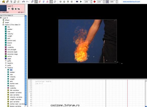This screenshot has width=147, height=107.
Task: Click the stepper beside the 455 field
Action: pos(117,2)
